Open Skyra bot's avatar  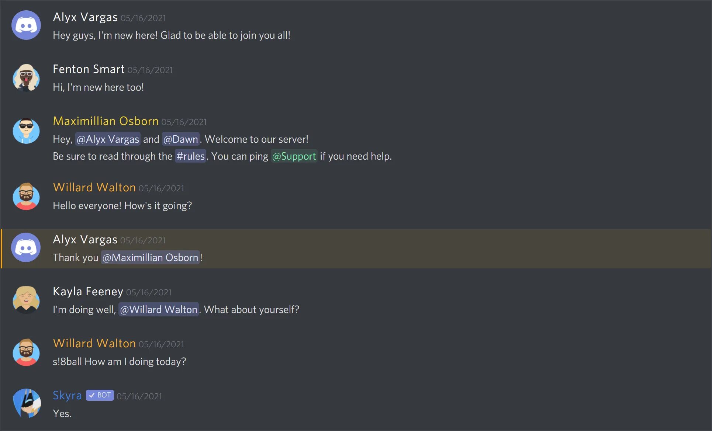[x=26, y=403]
